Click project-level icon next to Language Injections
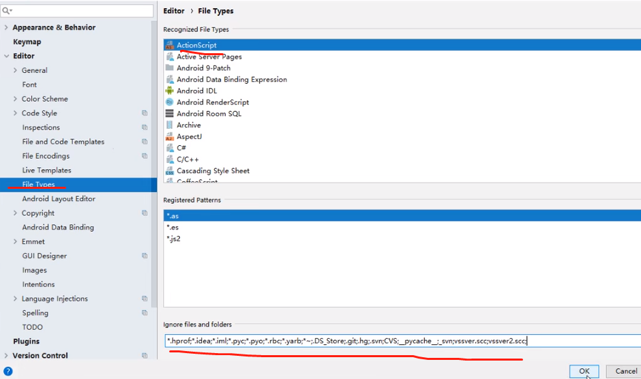641x379 pixels. [145, 299]
